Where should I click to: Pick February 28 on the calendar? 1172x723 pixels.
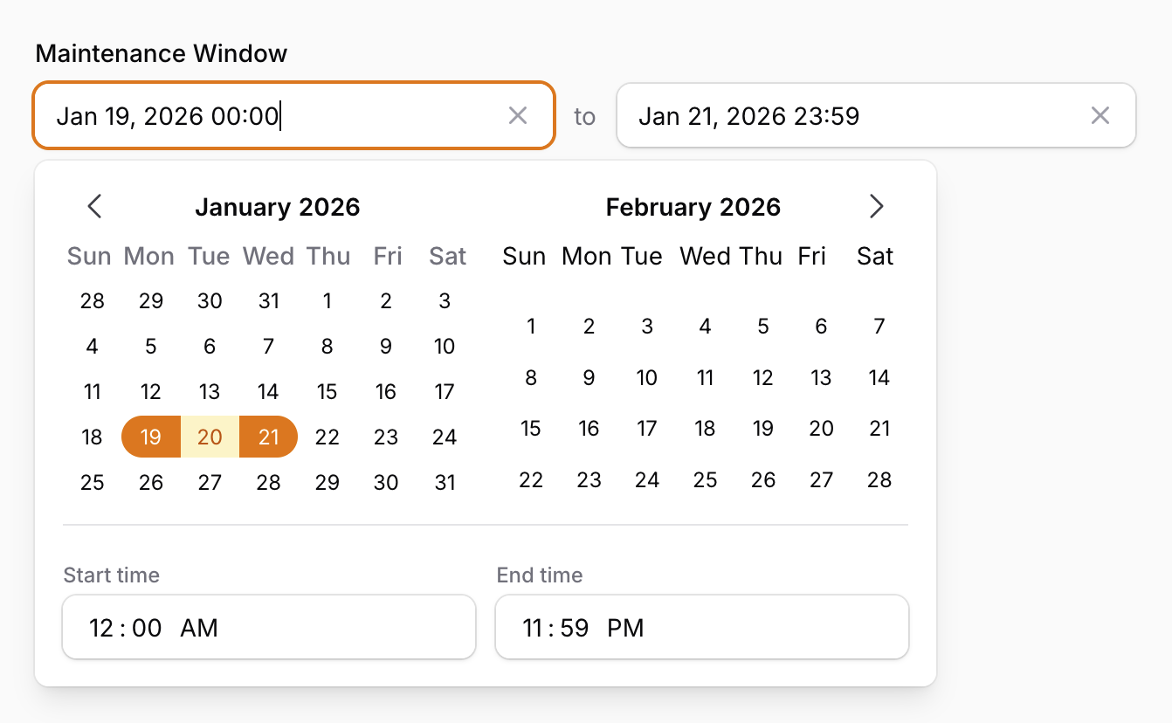tap(879, 479)
